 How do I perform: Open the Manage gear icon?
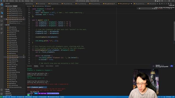tap(2, 94)
